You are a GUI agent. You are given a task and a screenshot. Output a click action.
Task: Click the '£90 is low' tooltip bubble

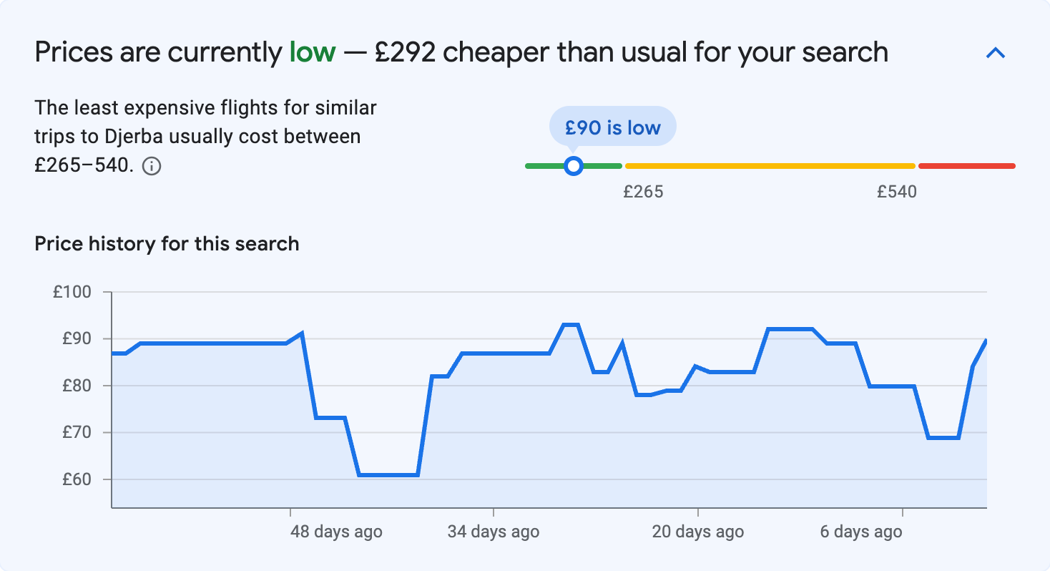tap(612, 126)
